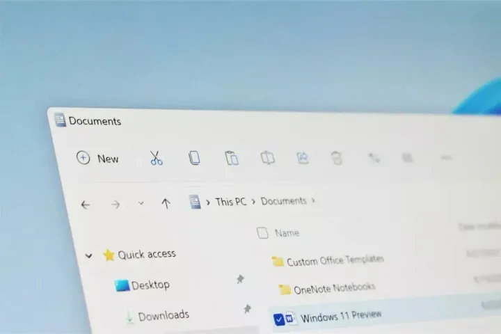Screen dimensions: 501x334
Task: Open the New menu button
Action: [98, 159]
